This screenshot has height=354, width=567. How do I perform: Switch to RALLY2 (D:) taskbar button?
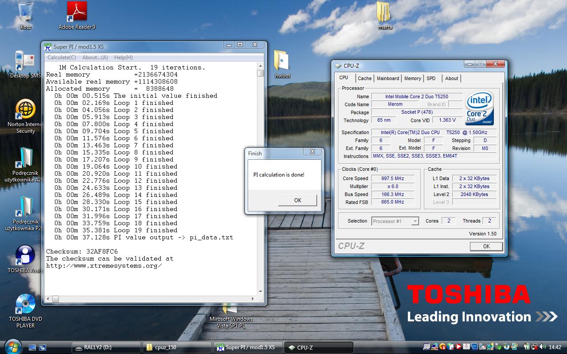[106, 347]
